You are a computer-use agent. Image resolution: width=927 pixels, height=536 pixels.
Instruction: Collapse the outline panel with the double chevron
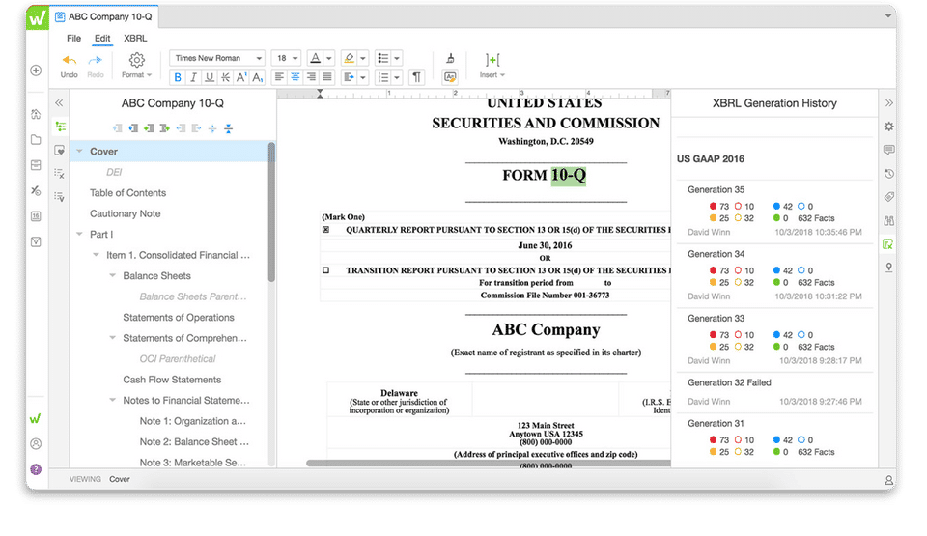coord(59,103)
